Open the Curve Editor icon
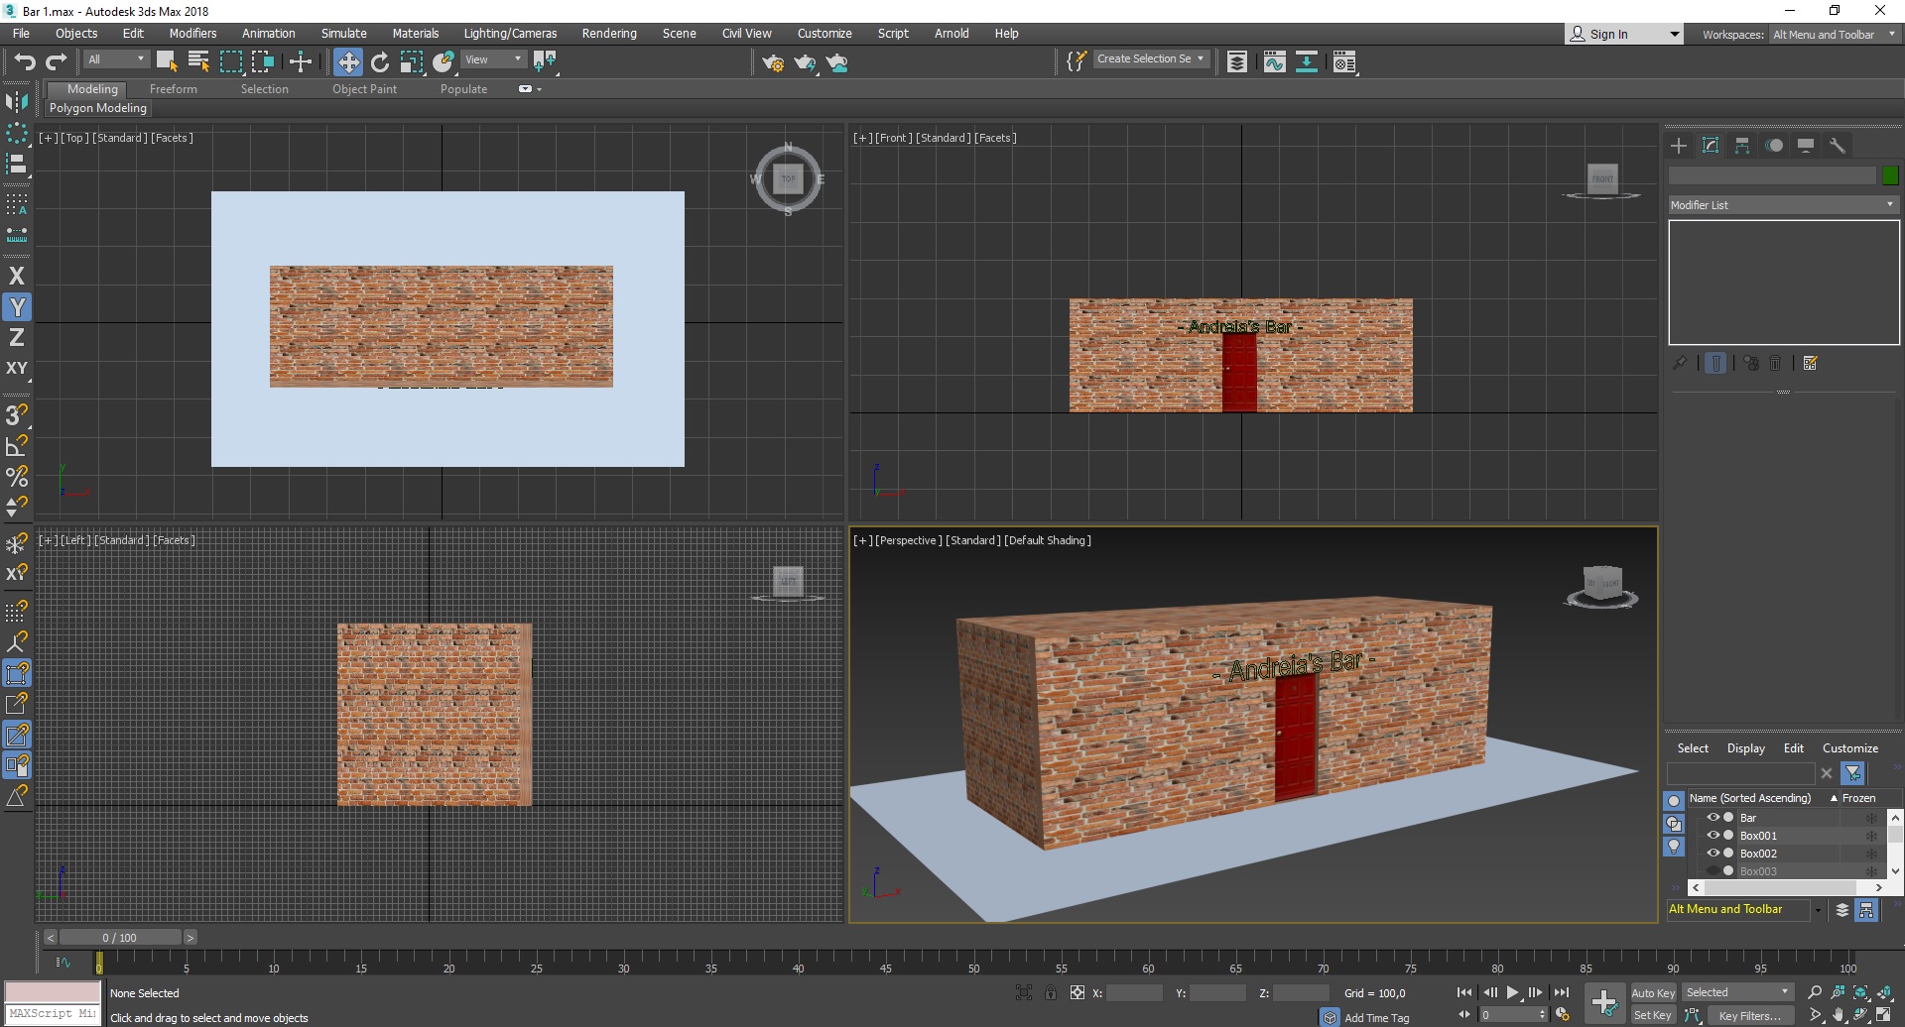This screenshot has width=1905, height=1027. coord(1275,62)
